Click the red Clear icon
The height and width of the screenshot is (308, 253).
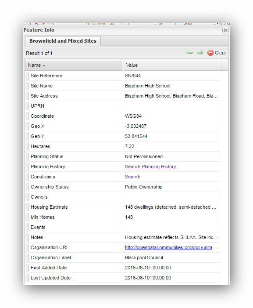[210, 53]
